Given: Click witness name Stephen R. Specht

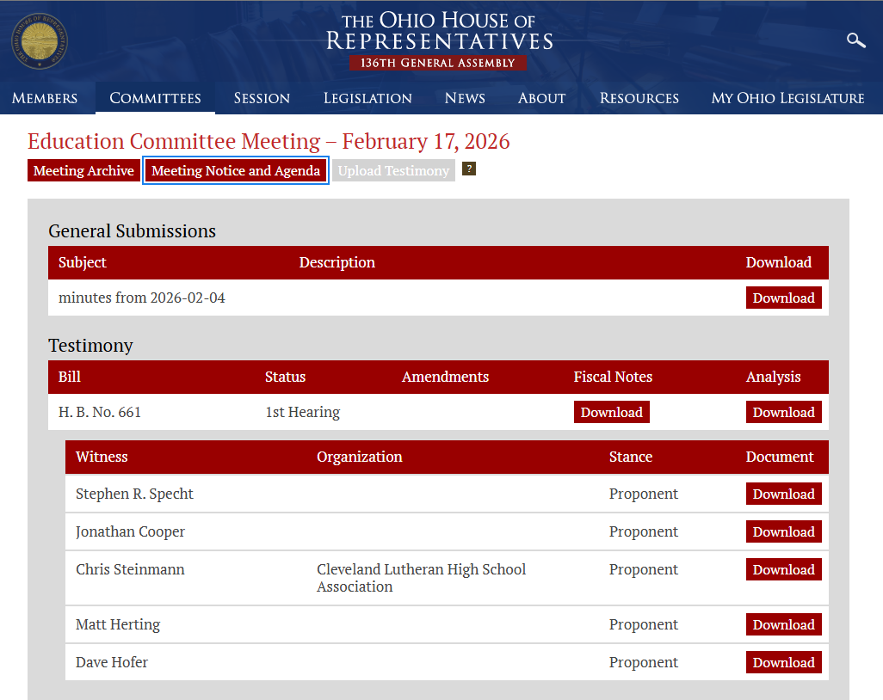Looking at the screenshot, I should tap(134, 494).
